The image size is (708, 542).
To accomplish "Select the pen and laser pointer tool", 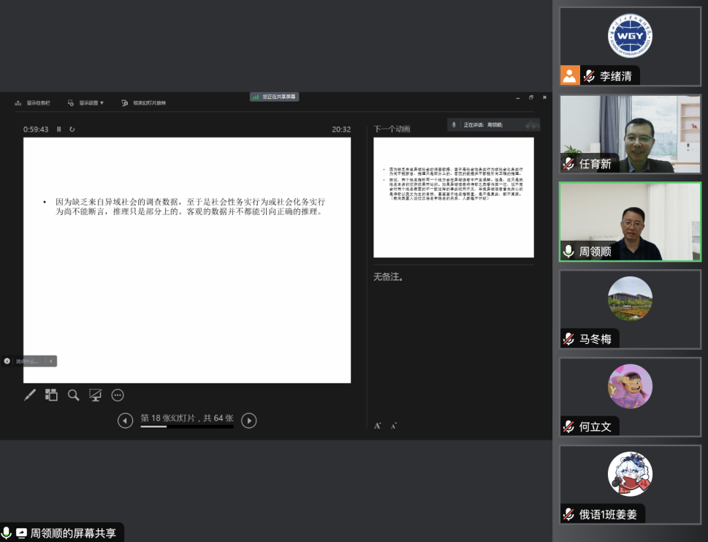I will click(x=30, y=395).
